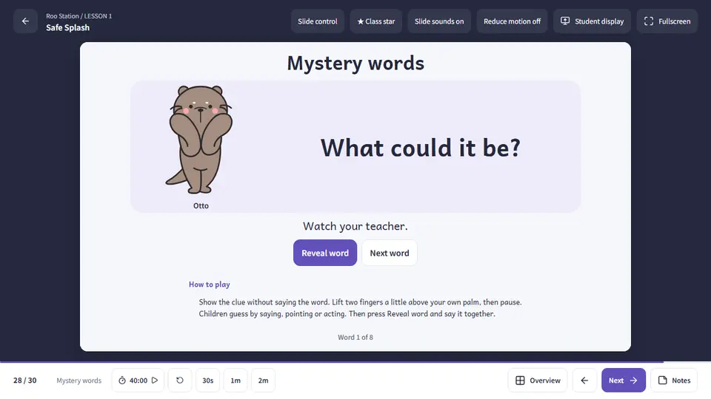Click the Roo Station / LESSON 1 breadcrumb
Viewport: 711px width, 399px height.
pos(79,16)
